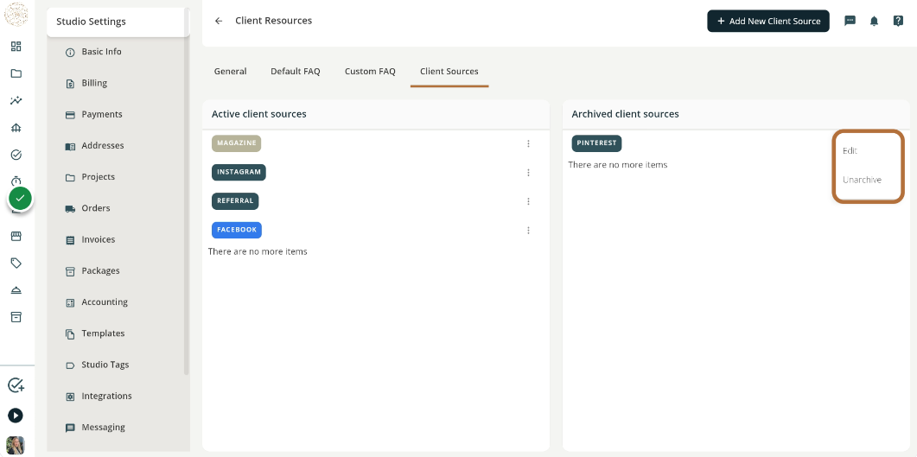
Task: Click the blue FACEBOOK source tag
Action: (x=237, y=231)
